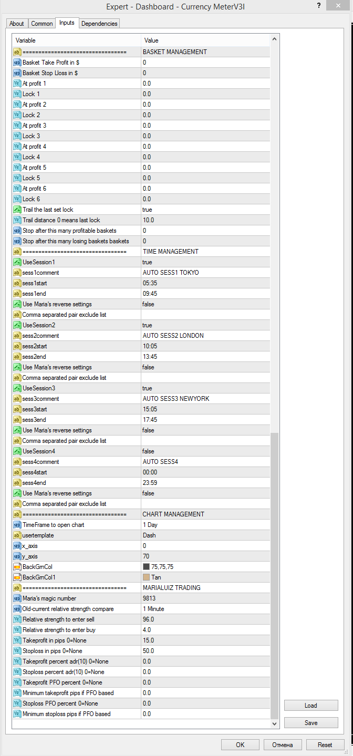Select the CHART MANAGEMENT header row
The image size is (353, 756).
click(141, 514)
